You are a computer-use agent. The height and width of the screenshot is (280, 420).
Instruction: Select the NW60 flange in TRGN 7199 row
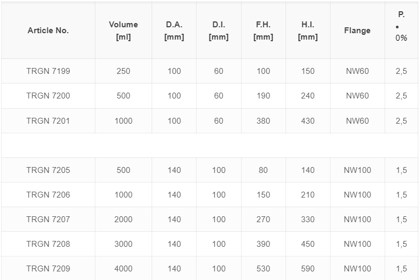(357, 71)
